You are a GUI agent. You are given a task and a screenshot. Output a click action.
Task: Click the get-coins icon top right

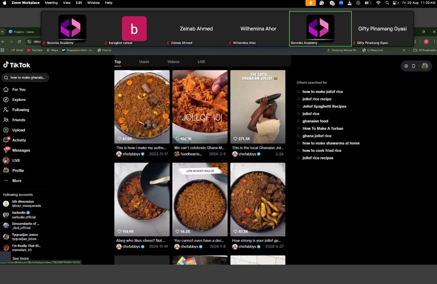[406, 66]
